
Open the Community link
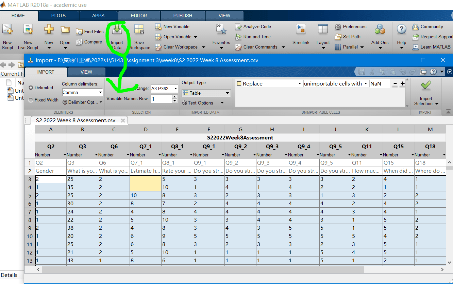(x=427, y=26)
